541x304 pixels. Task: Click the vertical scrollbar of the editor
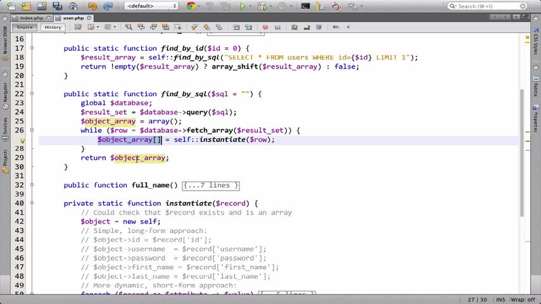(x=522, y=153)
